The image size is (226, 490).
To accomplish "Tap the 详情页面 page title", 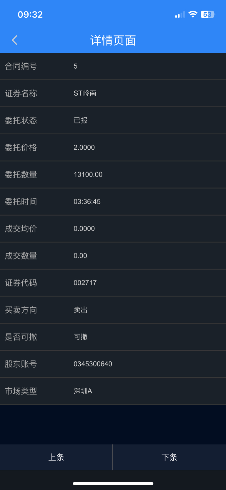I will click(113, 40).
